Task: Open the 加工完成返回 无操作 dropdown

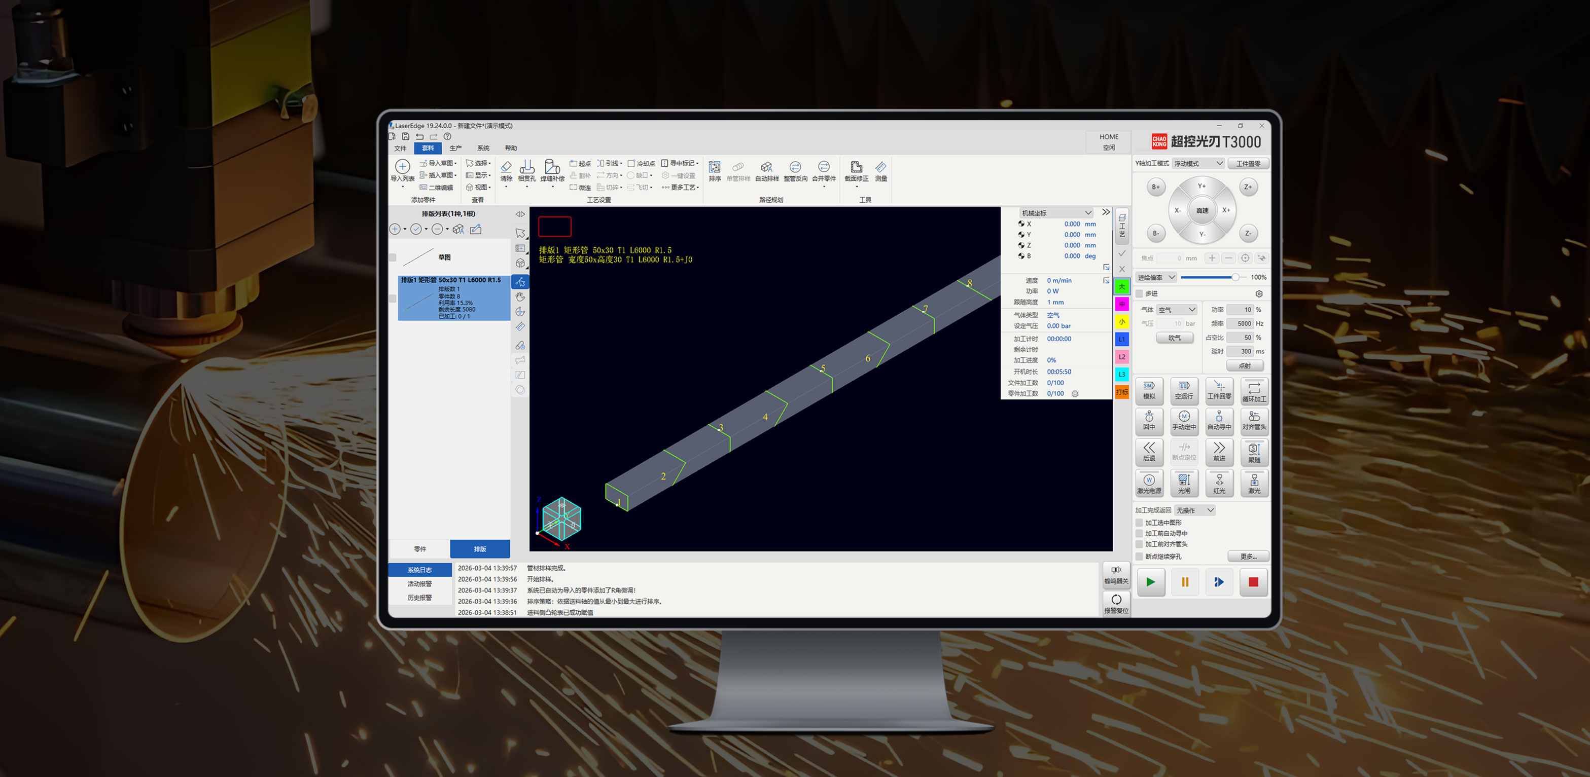Action: tap(1195, 510)
